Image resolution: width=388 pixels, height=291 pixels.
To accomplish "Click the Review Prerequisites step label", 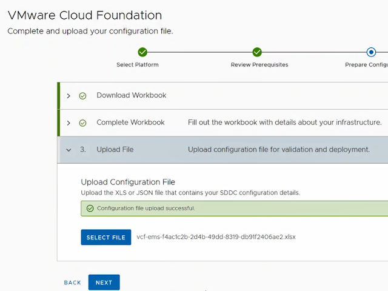I will (259, 65).
